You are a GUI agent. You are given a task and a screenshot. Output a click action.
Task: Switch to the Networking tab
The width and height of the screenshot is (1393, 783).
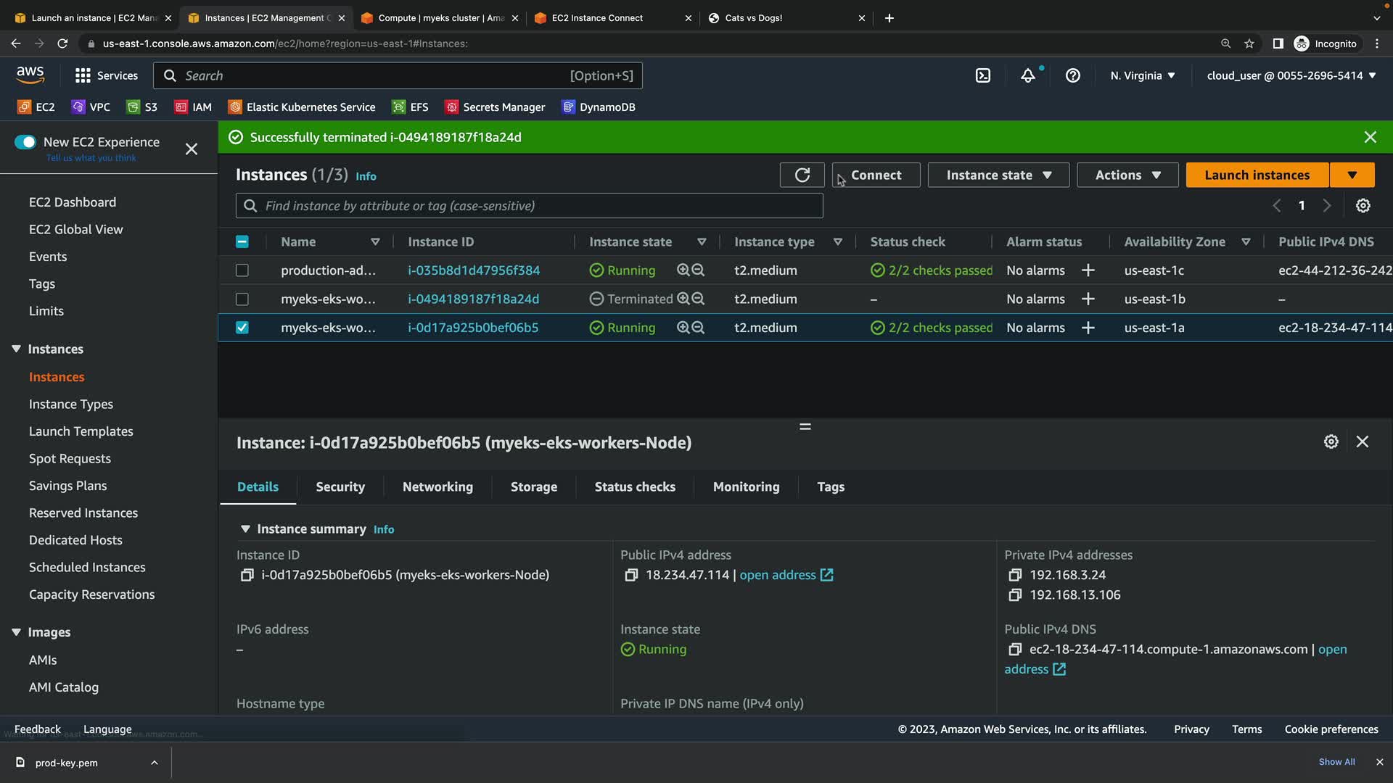[437, 487]
